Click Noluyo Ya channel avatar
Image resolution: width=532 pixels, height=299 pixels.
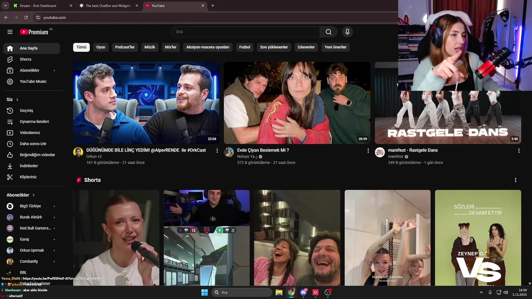[229, 152]
